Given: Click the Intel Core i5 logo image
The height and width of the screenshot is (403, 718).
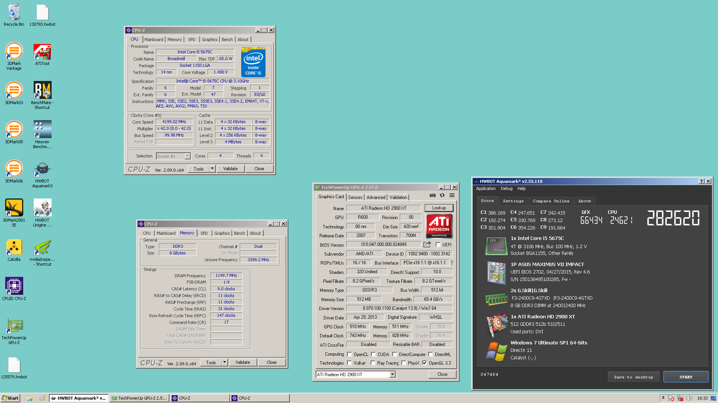Looking at the screenshot, I should [x=253, y=62].
